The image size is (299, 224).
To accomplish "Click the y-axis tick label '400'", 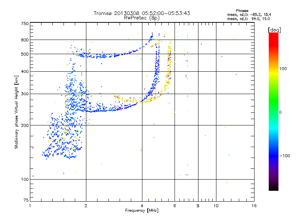I will 25,71.
